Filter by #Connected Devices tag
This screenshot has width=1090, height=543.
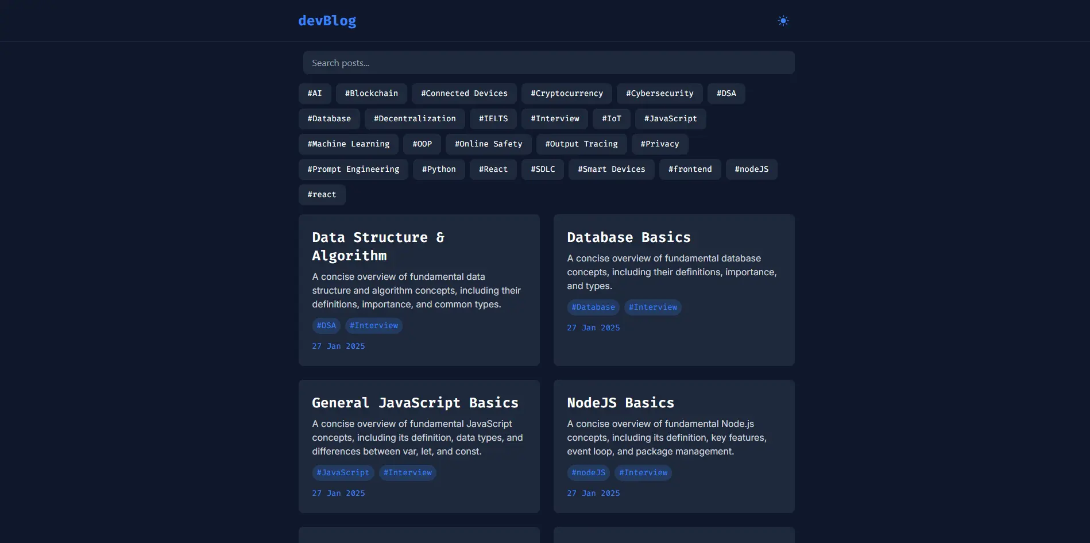(x=464, y=94)
